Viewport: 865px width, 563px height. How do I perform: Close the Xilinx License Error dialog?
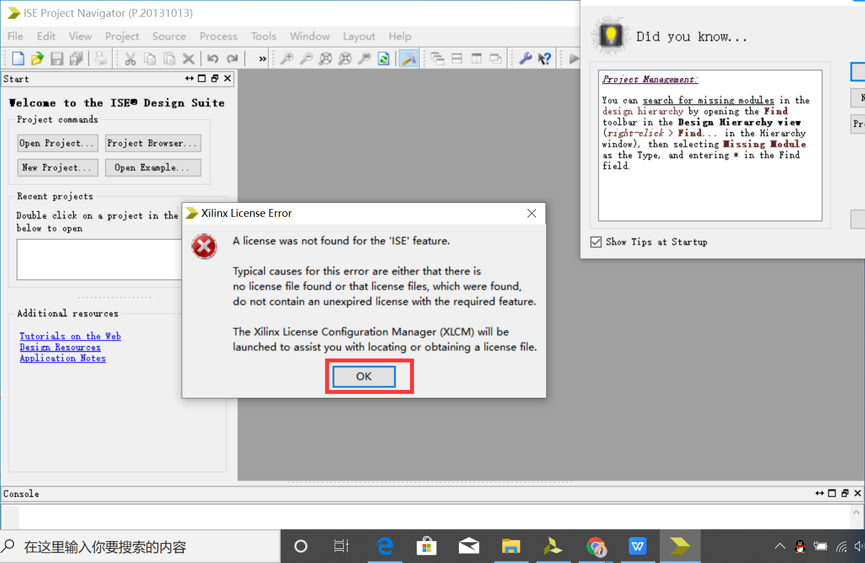tap(531, 214)
